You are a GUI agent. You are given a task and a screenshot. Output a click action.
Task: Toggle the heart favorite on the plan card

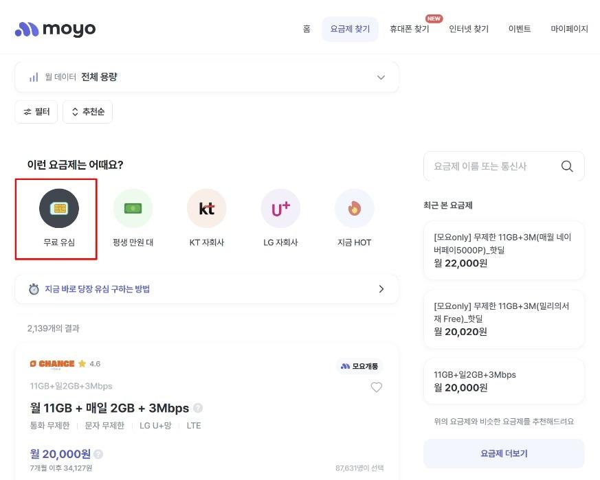376,387
